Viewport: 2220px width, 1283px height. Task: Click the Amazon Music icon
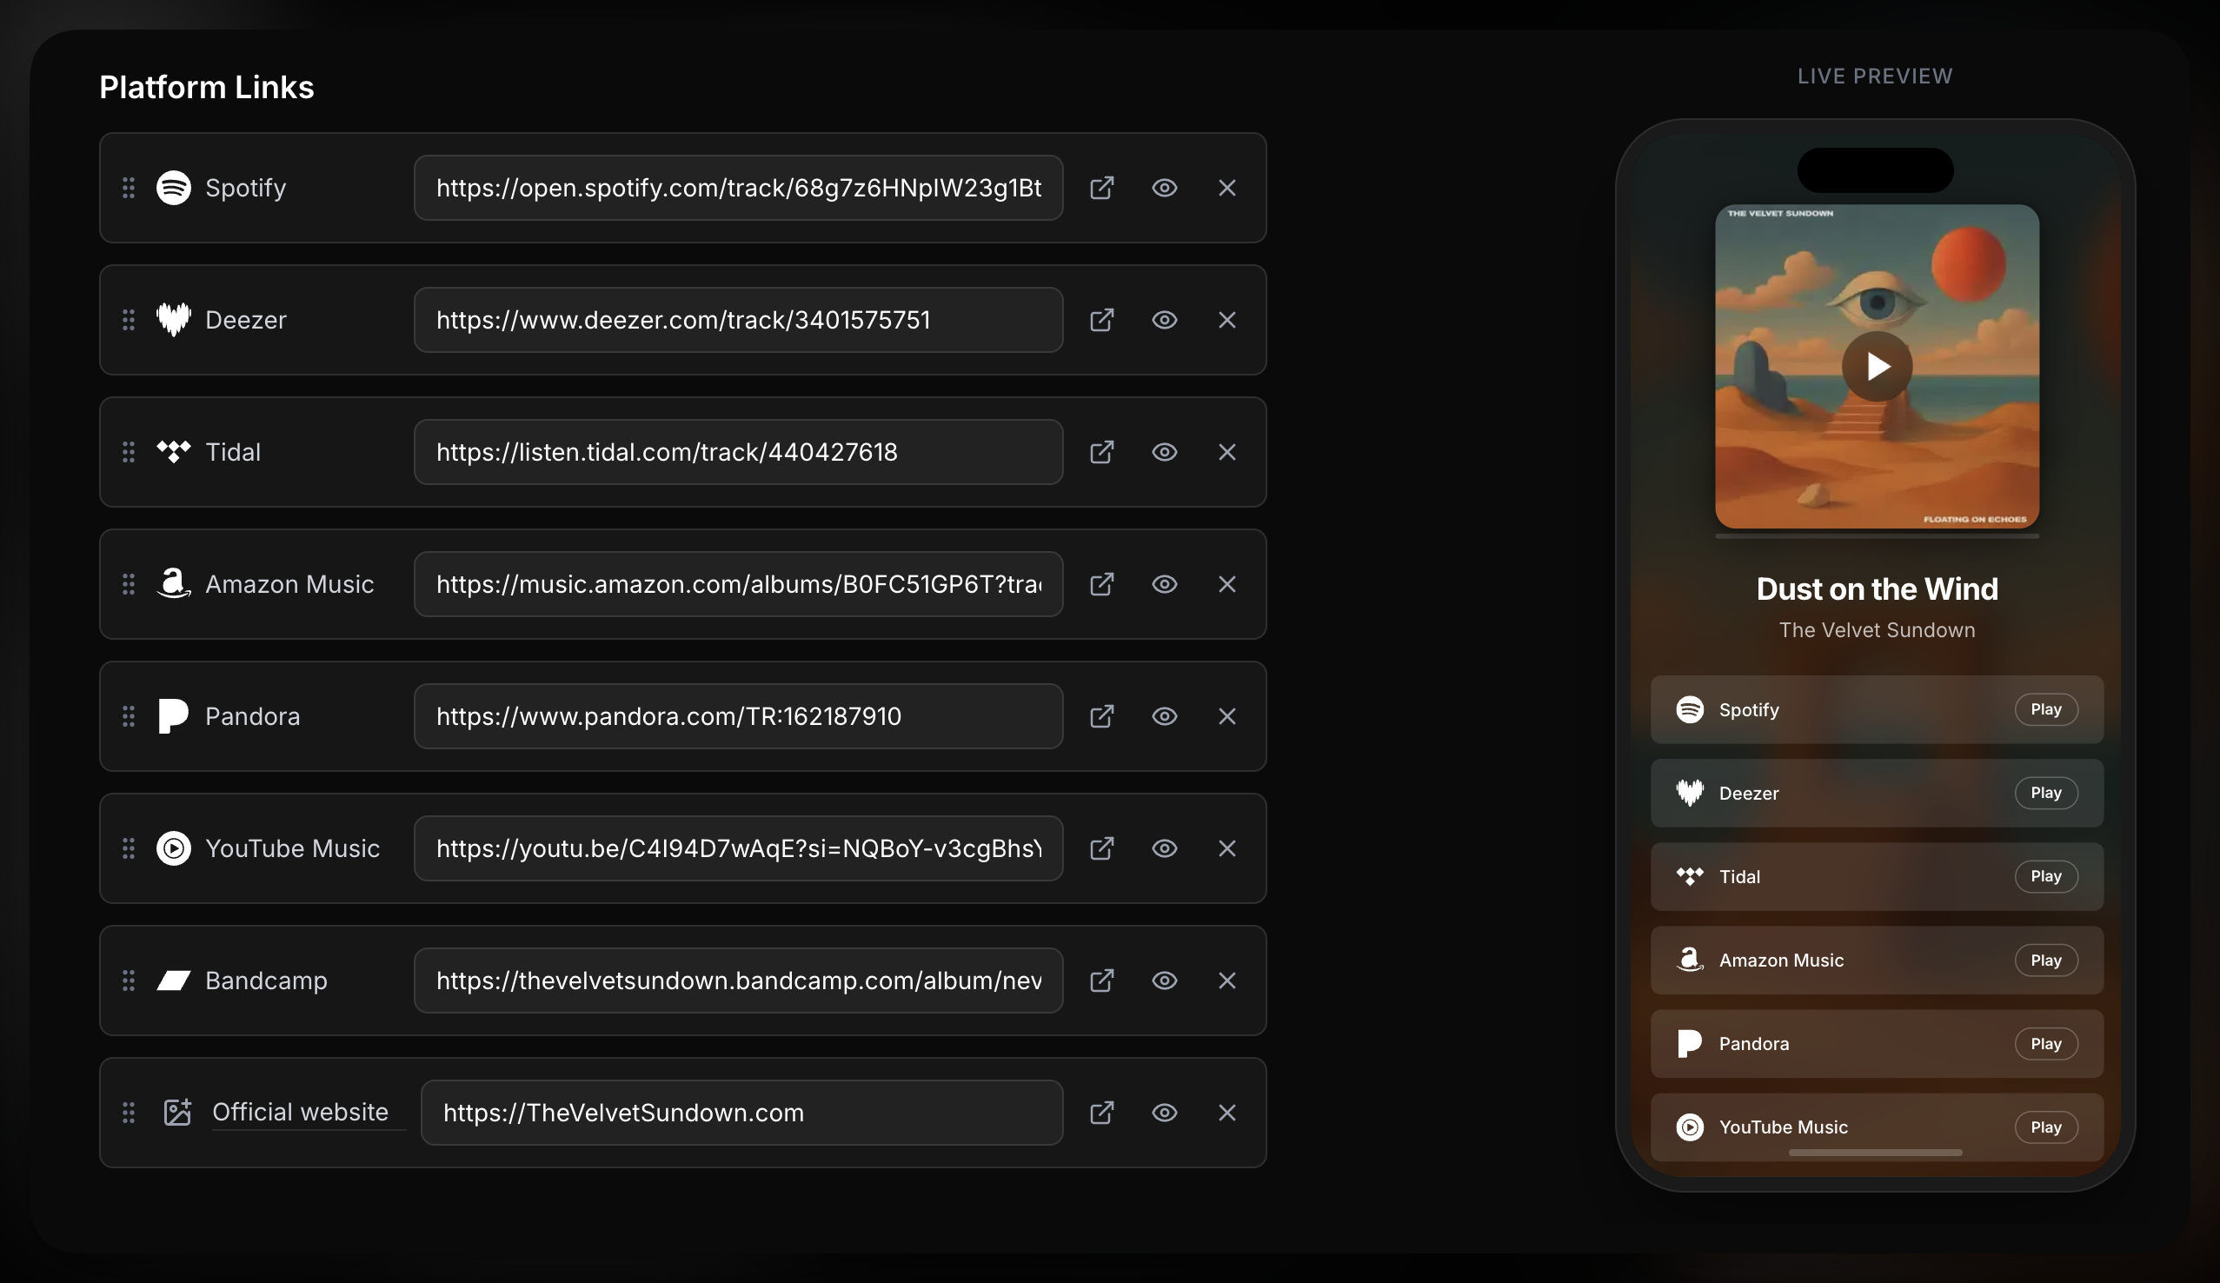174,584
